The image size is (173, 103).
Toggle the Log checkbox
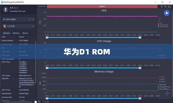pyautogui.click(x=44, y=101)
